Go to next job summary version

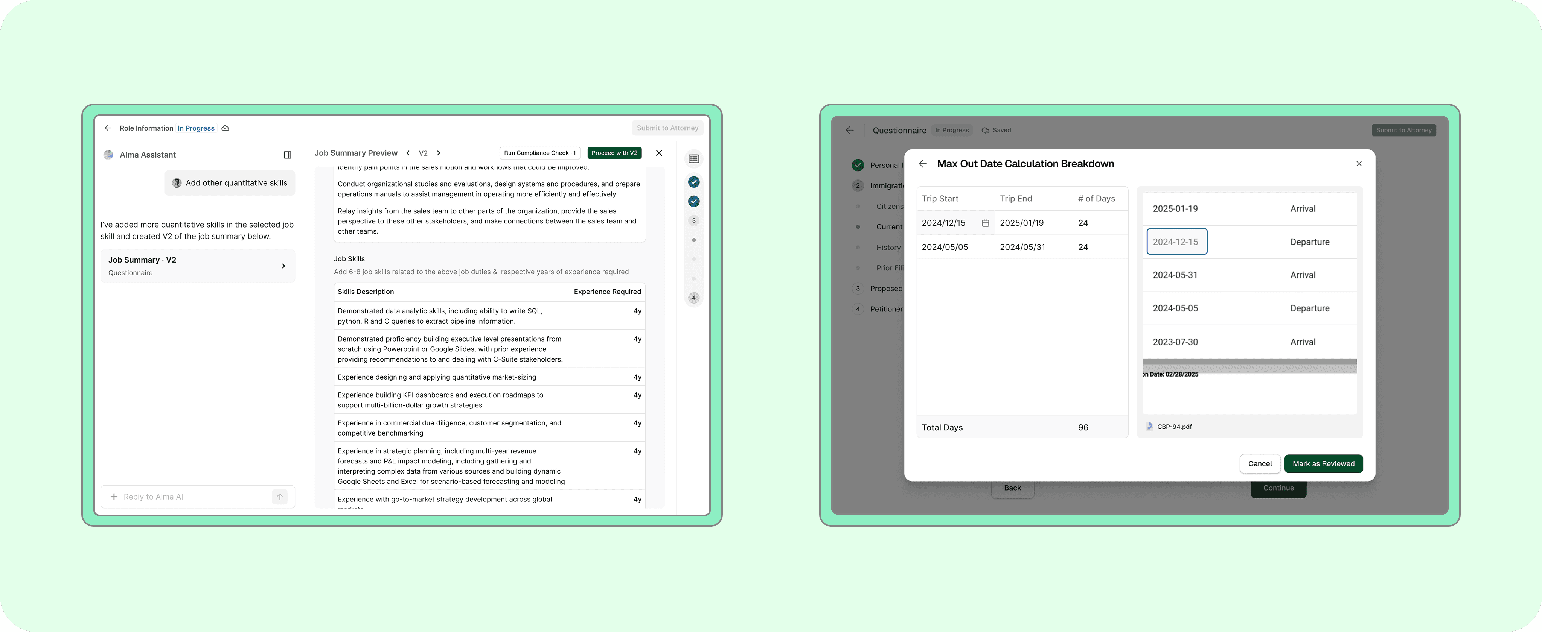pyautogui.click(x=439, y=153)
